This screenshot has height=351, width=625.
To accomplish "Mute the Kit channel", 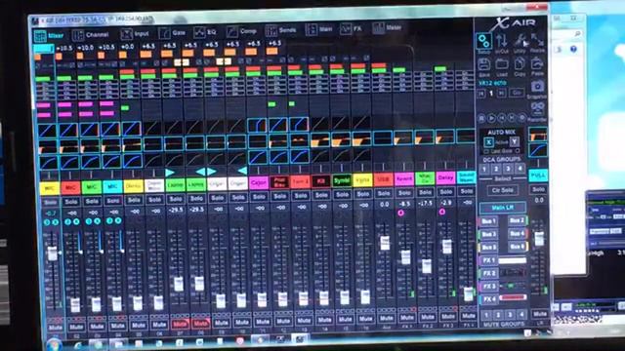I will [x=324, y=320].
